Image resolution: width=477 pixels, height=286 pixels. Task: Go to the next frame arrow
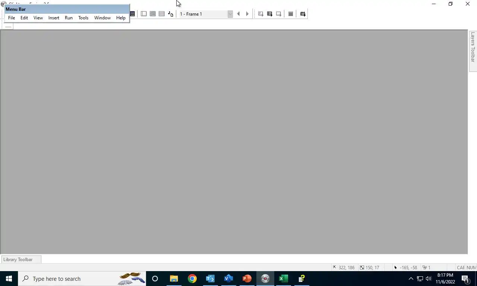(247, 14)
